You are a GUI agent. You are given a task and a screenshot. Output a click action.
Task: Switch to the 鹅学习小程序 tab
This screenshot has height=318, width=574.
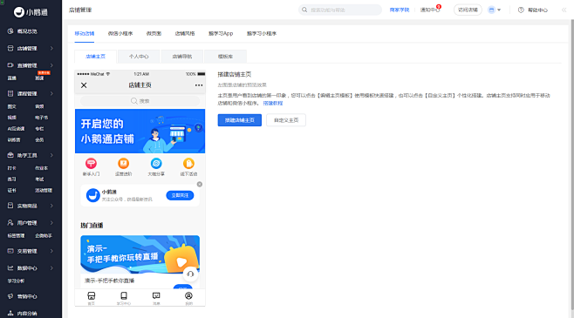coord(262,34)
